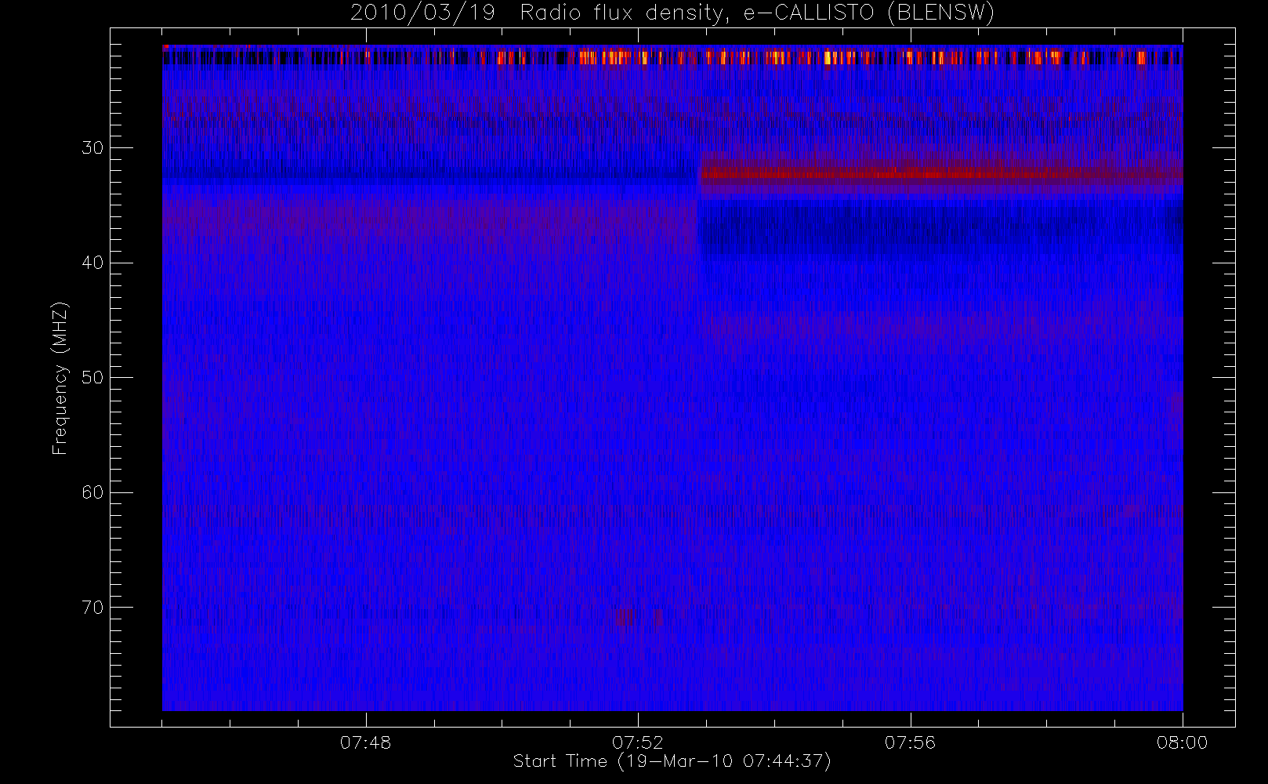Click the 60 MHz frequency tick label
This screenshot has height=784, width=1268.
(x=92, y=492)
